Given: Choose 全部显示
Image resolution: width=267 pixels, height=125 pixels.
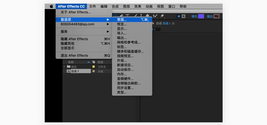Looking at the screenshot, I should 84,48.
